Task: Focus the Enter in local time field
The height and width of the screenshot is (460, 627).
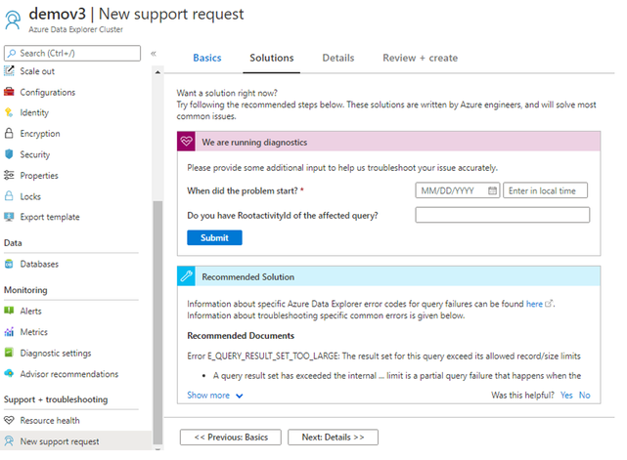Action: (x=546, y=190)
